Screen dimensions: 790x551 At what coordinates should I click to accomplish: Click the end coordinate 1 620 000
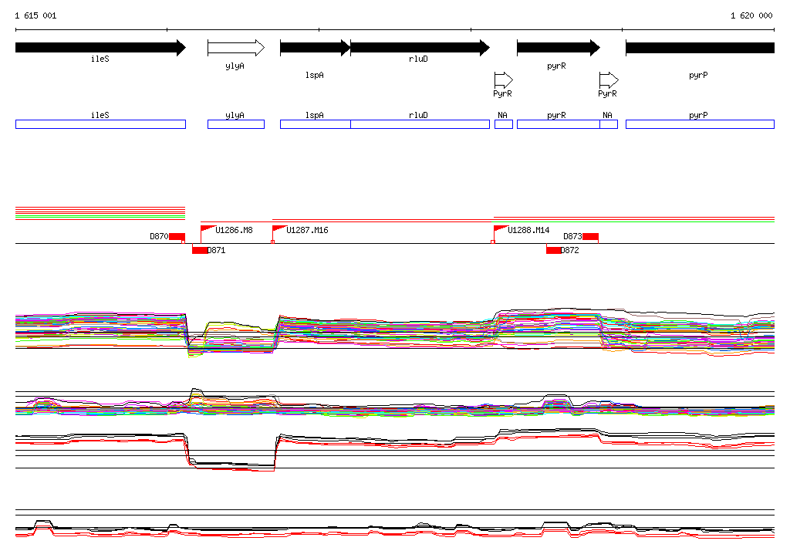click(x=751, y=15)
